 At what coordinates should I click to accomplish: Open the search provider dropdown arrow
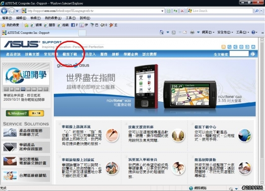[261, 11]
